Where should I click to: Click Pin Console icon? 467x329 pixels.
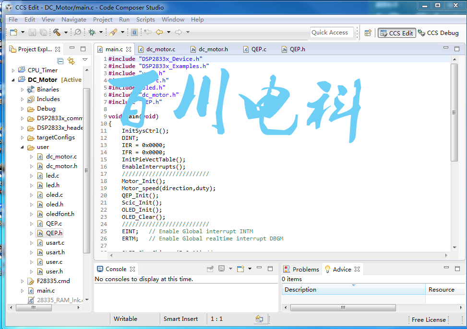point(210,269)
